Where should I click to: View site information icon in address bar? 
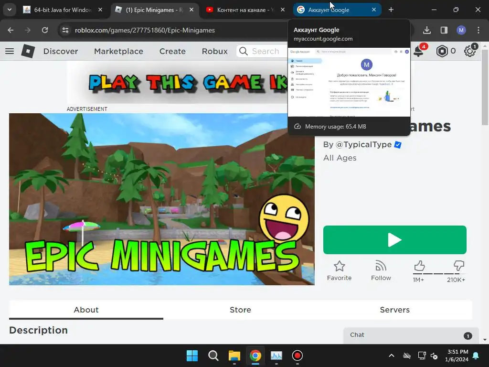click(65, 30)
